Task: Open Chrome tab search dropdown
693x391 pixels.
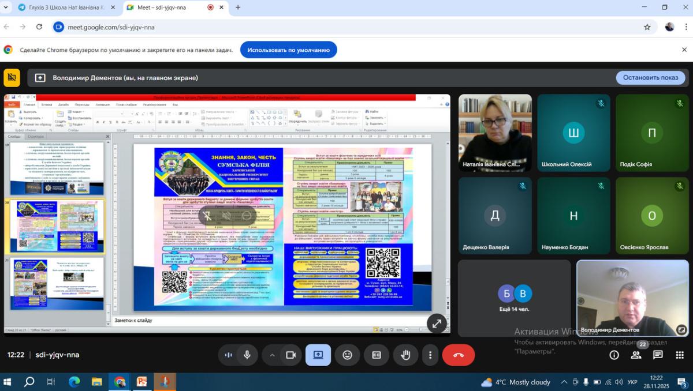Action: point(8,7)
